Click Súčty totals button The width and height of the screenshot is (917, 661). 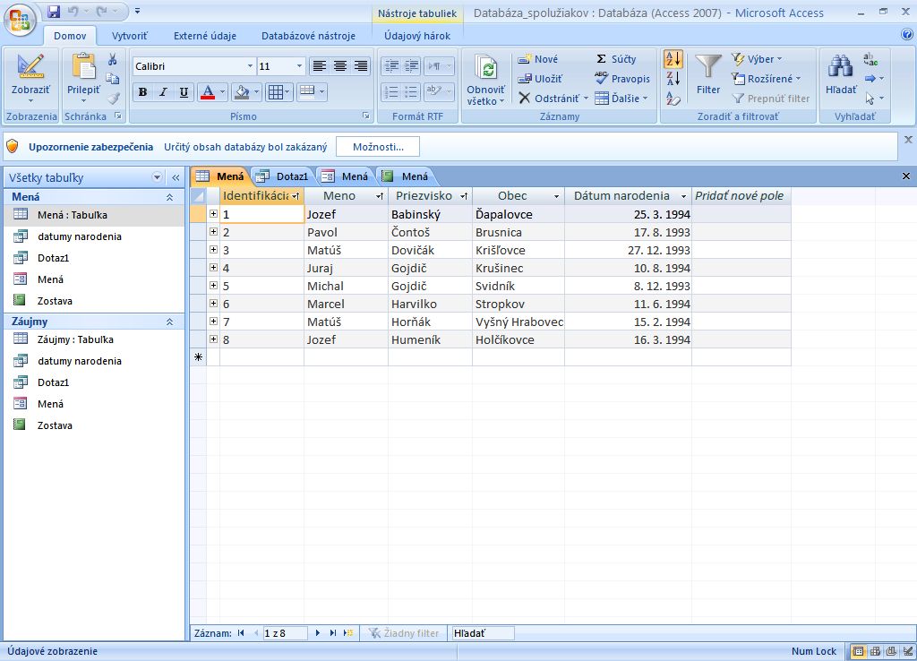[x=616, y=59]
